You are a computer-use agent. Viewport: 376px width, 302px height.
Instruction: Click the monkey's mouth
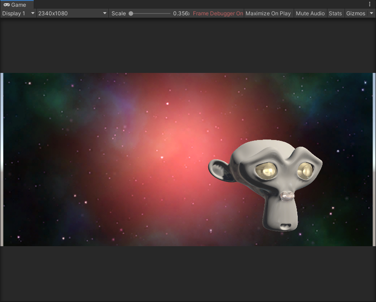point(285,225)
